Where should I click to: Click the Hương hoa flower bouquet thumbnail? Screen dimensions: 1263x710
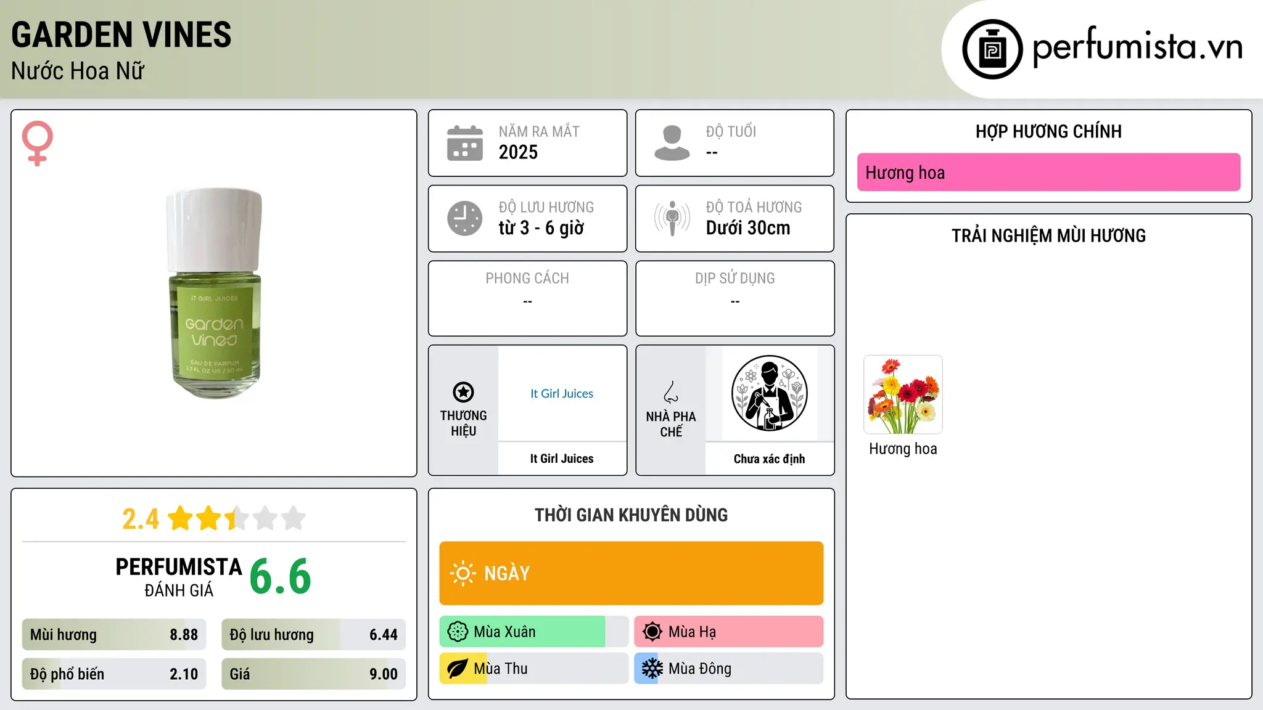(903, 394)
